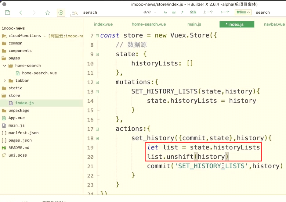Click the tabbar folder icon
The height and width of the screenshot is (202, 286).
[11, 80]
